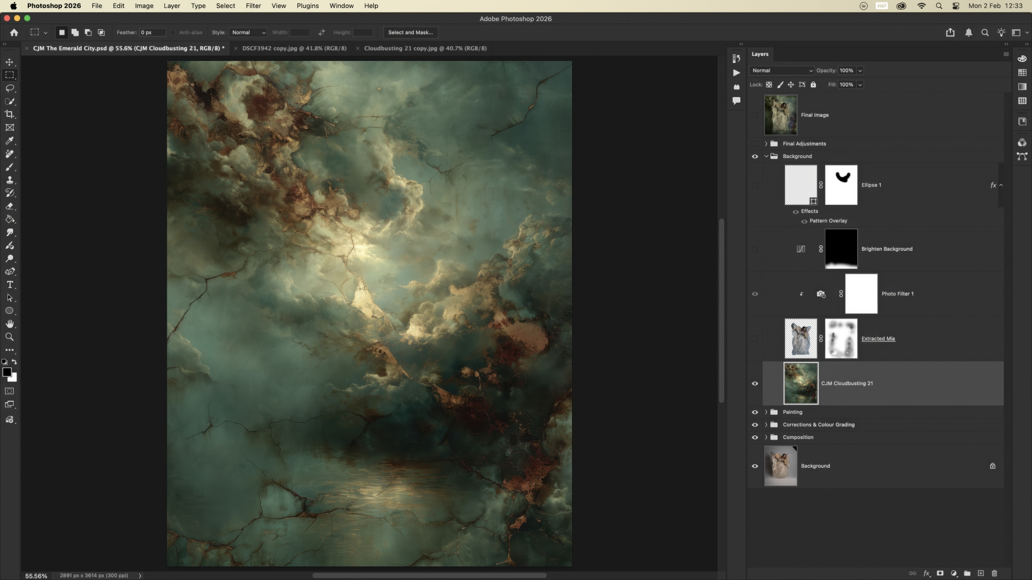
Task: Hide the CJM Cloudbusting 21 layer
Action: (x=755, y=383)
